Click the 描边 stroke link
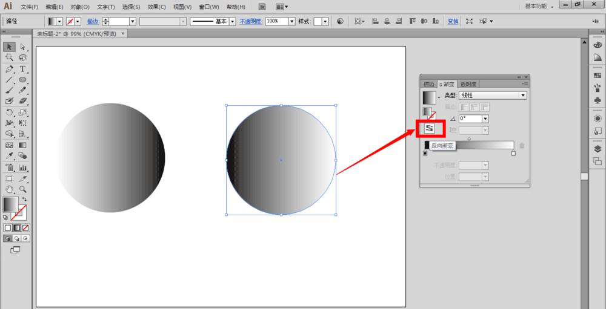606x309 pixels. point(93,21)
